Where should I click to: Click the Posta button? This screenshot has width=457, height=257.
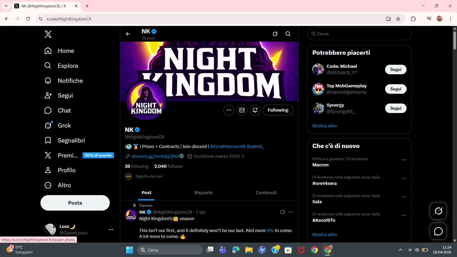75,203
